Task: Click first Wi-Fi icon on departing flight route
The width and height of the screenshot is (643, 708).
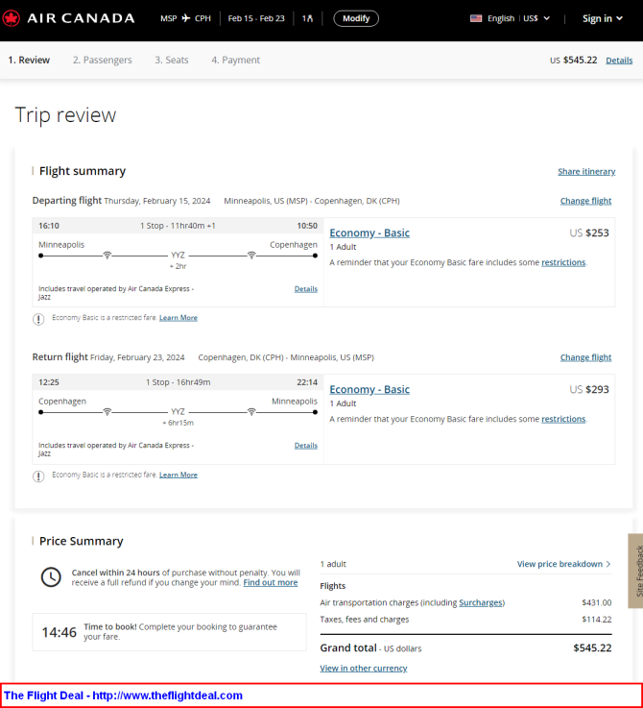Action: coord(107,256)
